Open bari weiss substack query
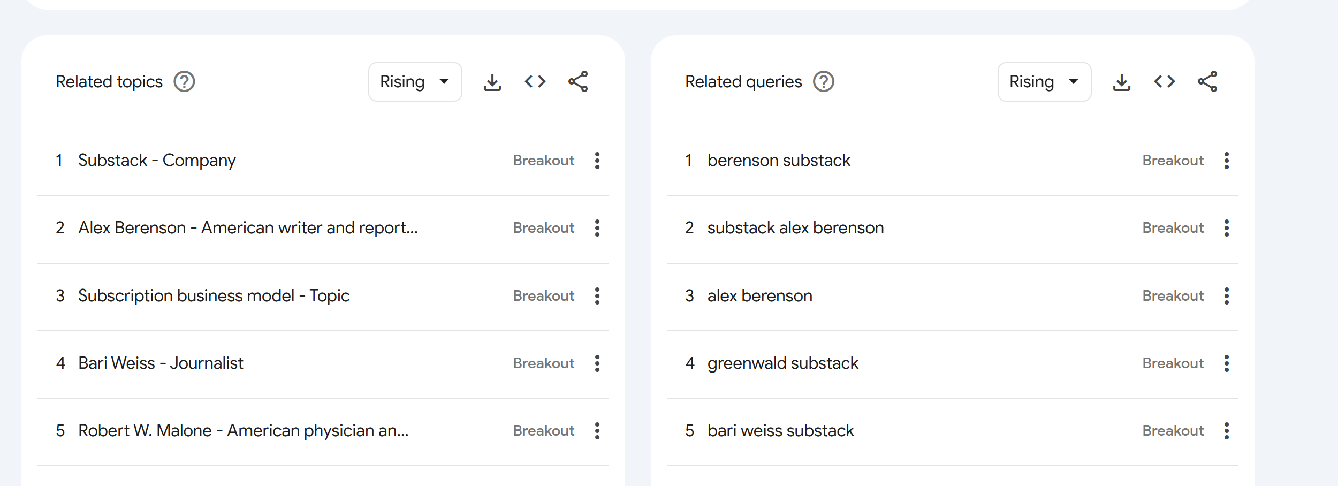The height and width of the screenshot is (486, 1338). [780, 431]
